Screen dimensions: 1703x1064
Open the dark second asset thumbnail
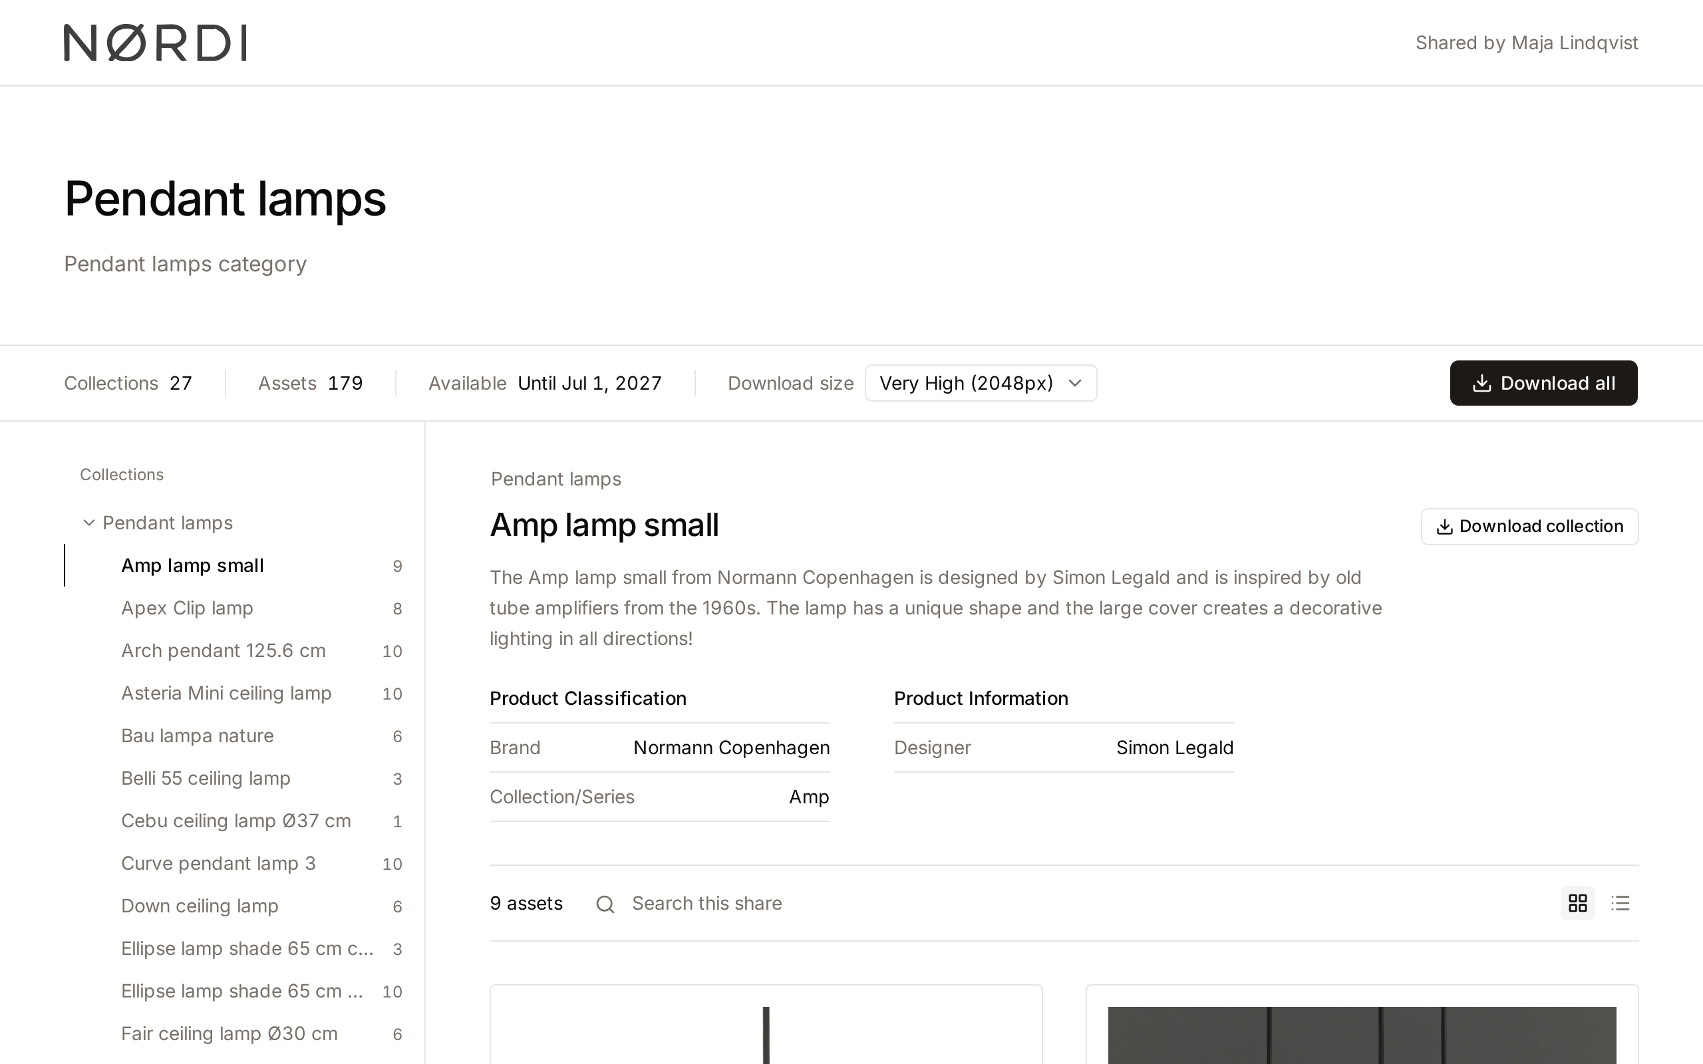tap(1362, 1025)
